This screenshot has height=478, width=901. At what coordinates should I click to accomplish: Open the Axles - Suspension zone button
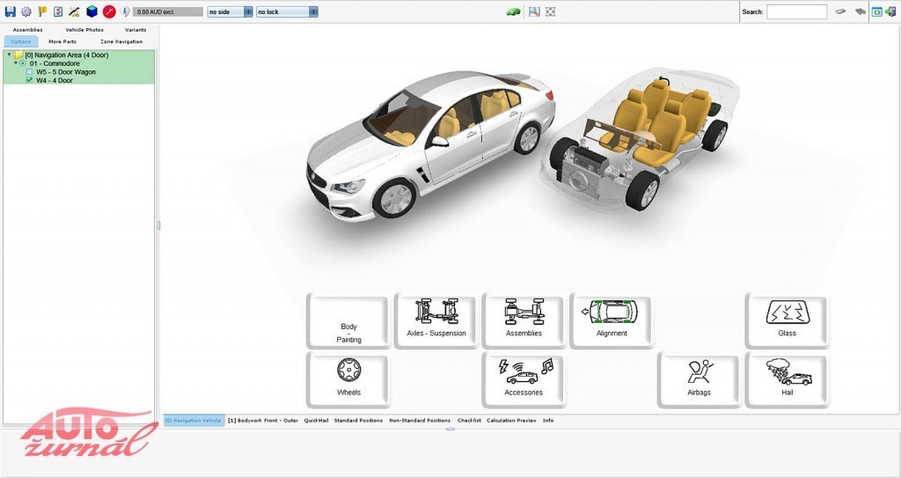(x=436, y=320)
